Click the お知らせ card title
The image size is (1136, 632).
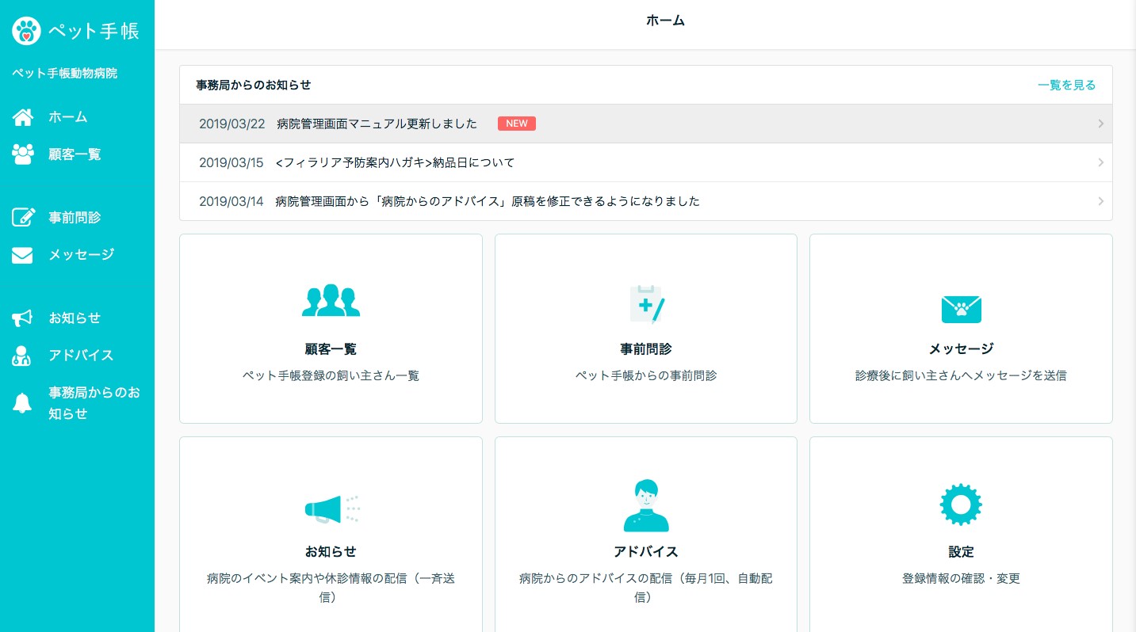coord(331,551)
